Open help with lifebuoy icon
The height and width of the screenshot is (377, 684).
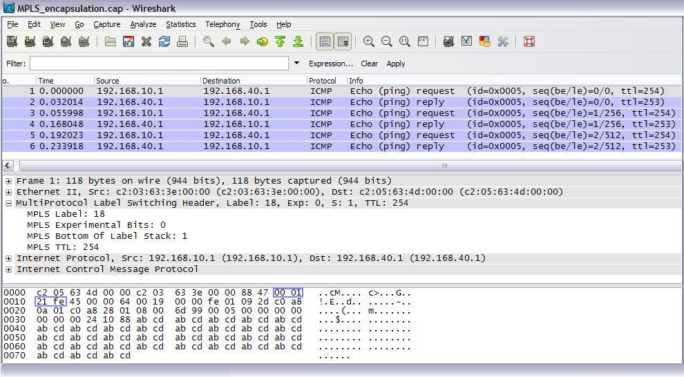(x=529, y=41)
